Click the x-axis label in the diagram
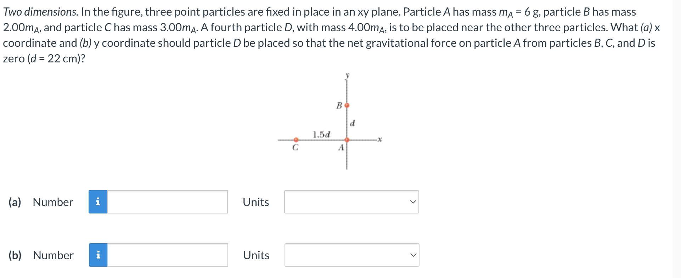The image size is (681, 278). coord(379,139)
